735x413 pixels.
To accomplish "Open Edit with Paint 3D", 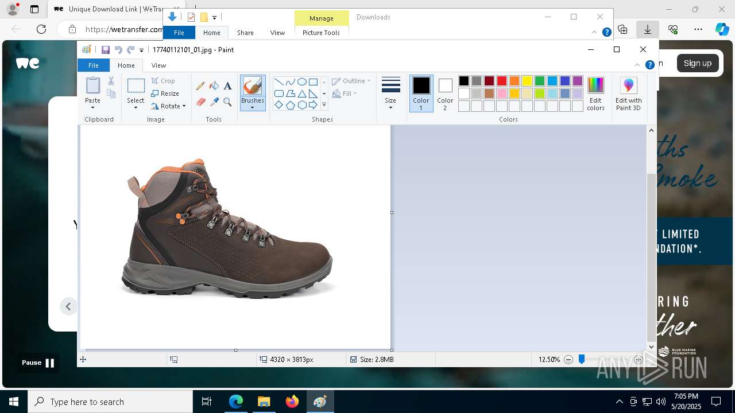I will tap(628, 94).
